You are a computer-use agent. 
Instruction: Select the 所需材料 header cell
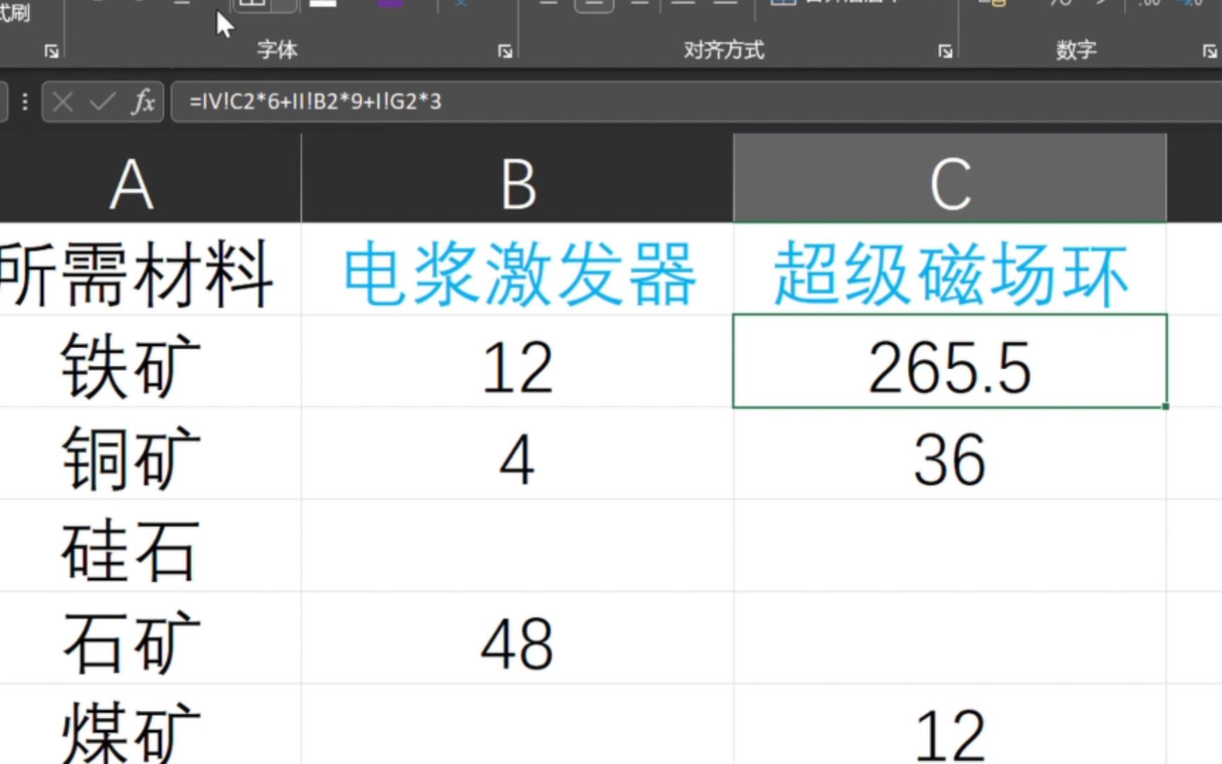tap(150, 269)
